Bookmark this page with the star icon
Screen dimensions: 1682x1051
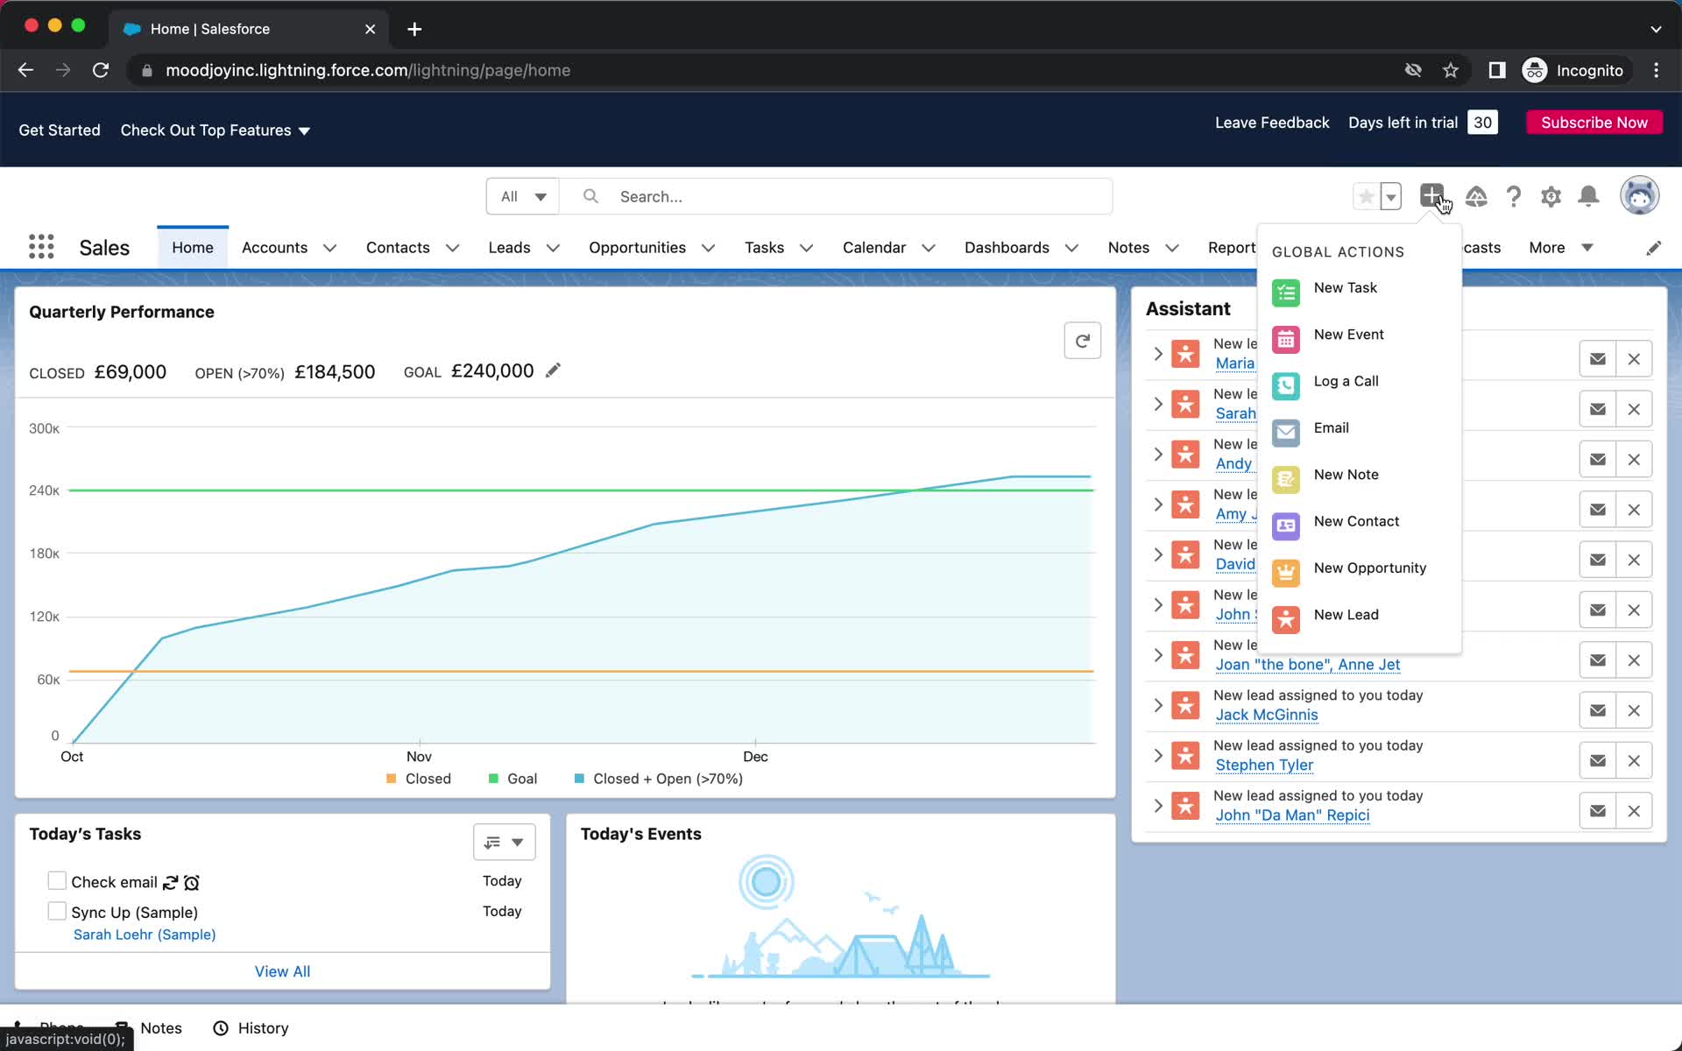click(1451, 70)
